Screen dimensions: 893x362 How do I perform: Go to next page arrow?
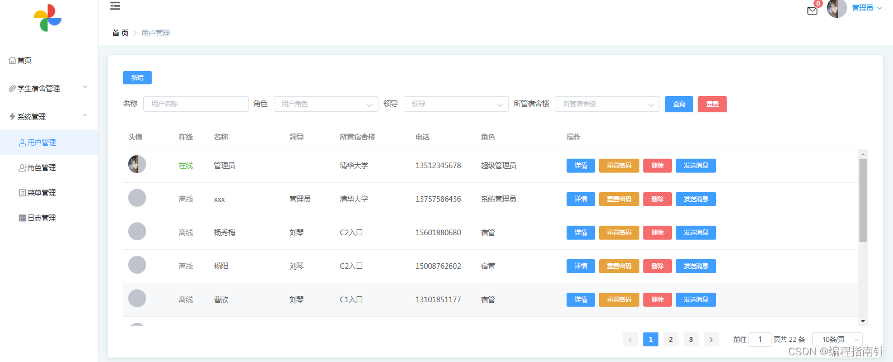click(711, 339)
